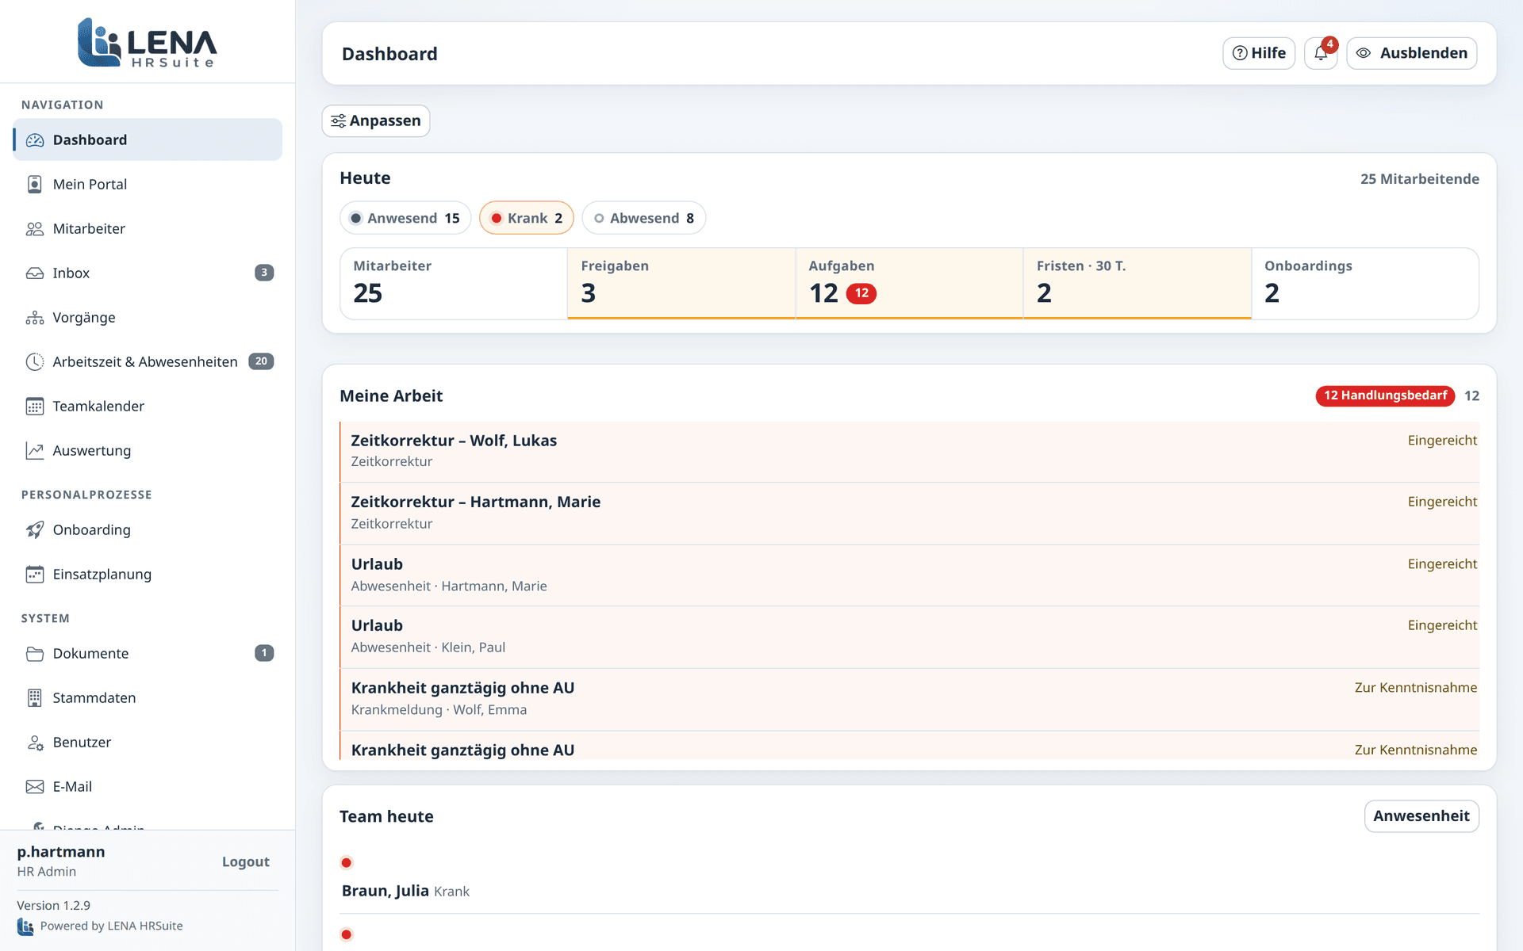Log out via the Logout link
Viewport: 1523px width, 951px height.
point(246,862)
